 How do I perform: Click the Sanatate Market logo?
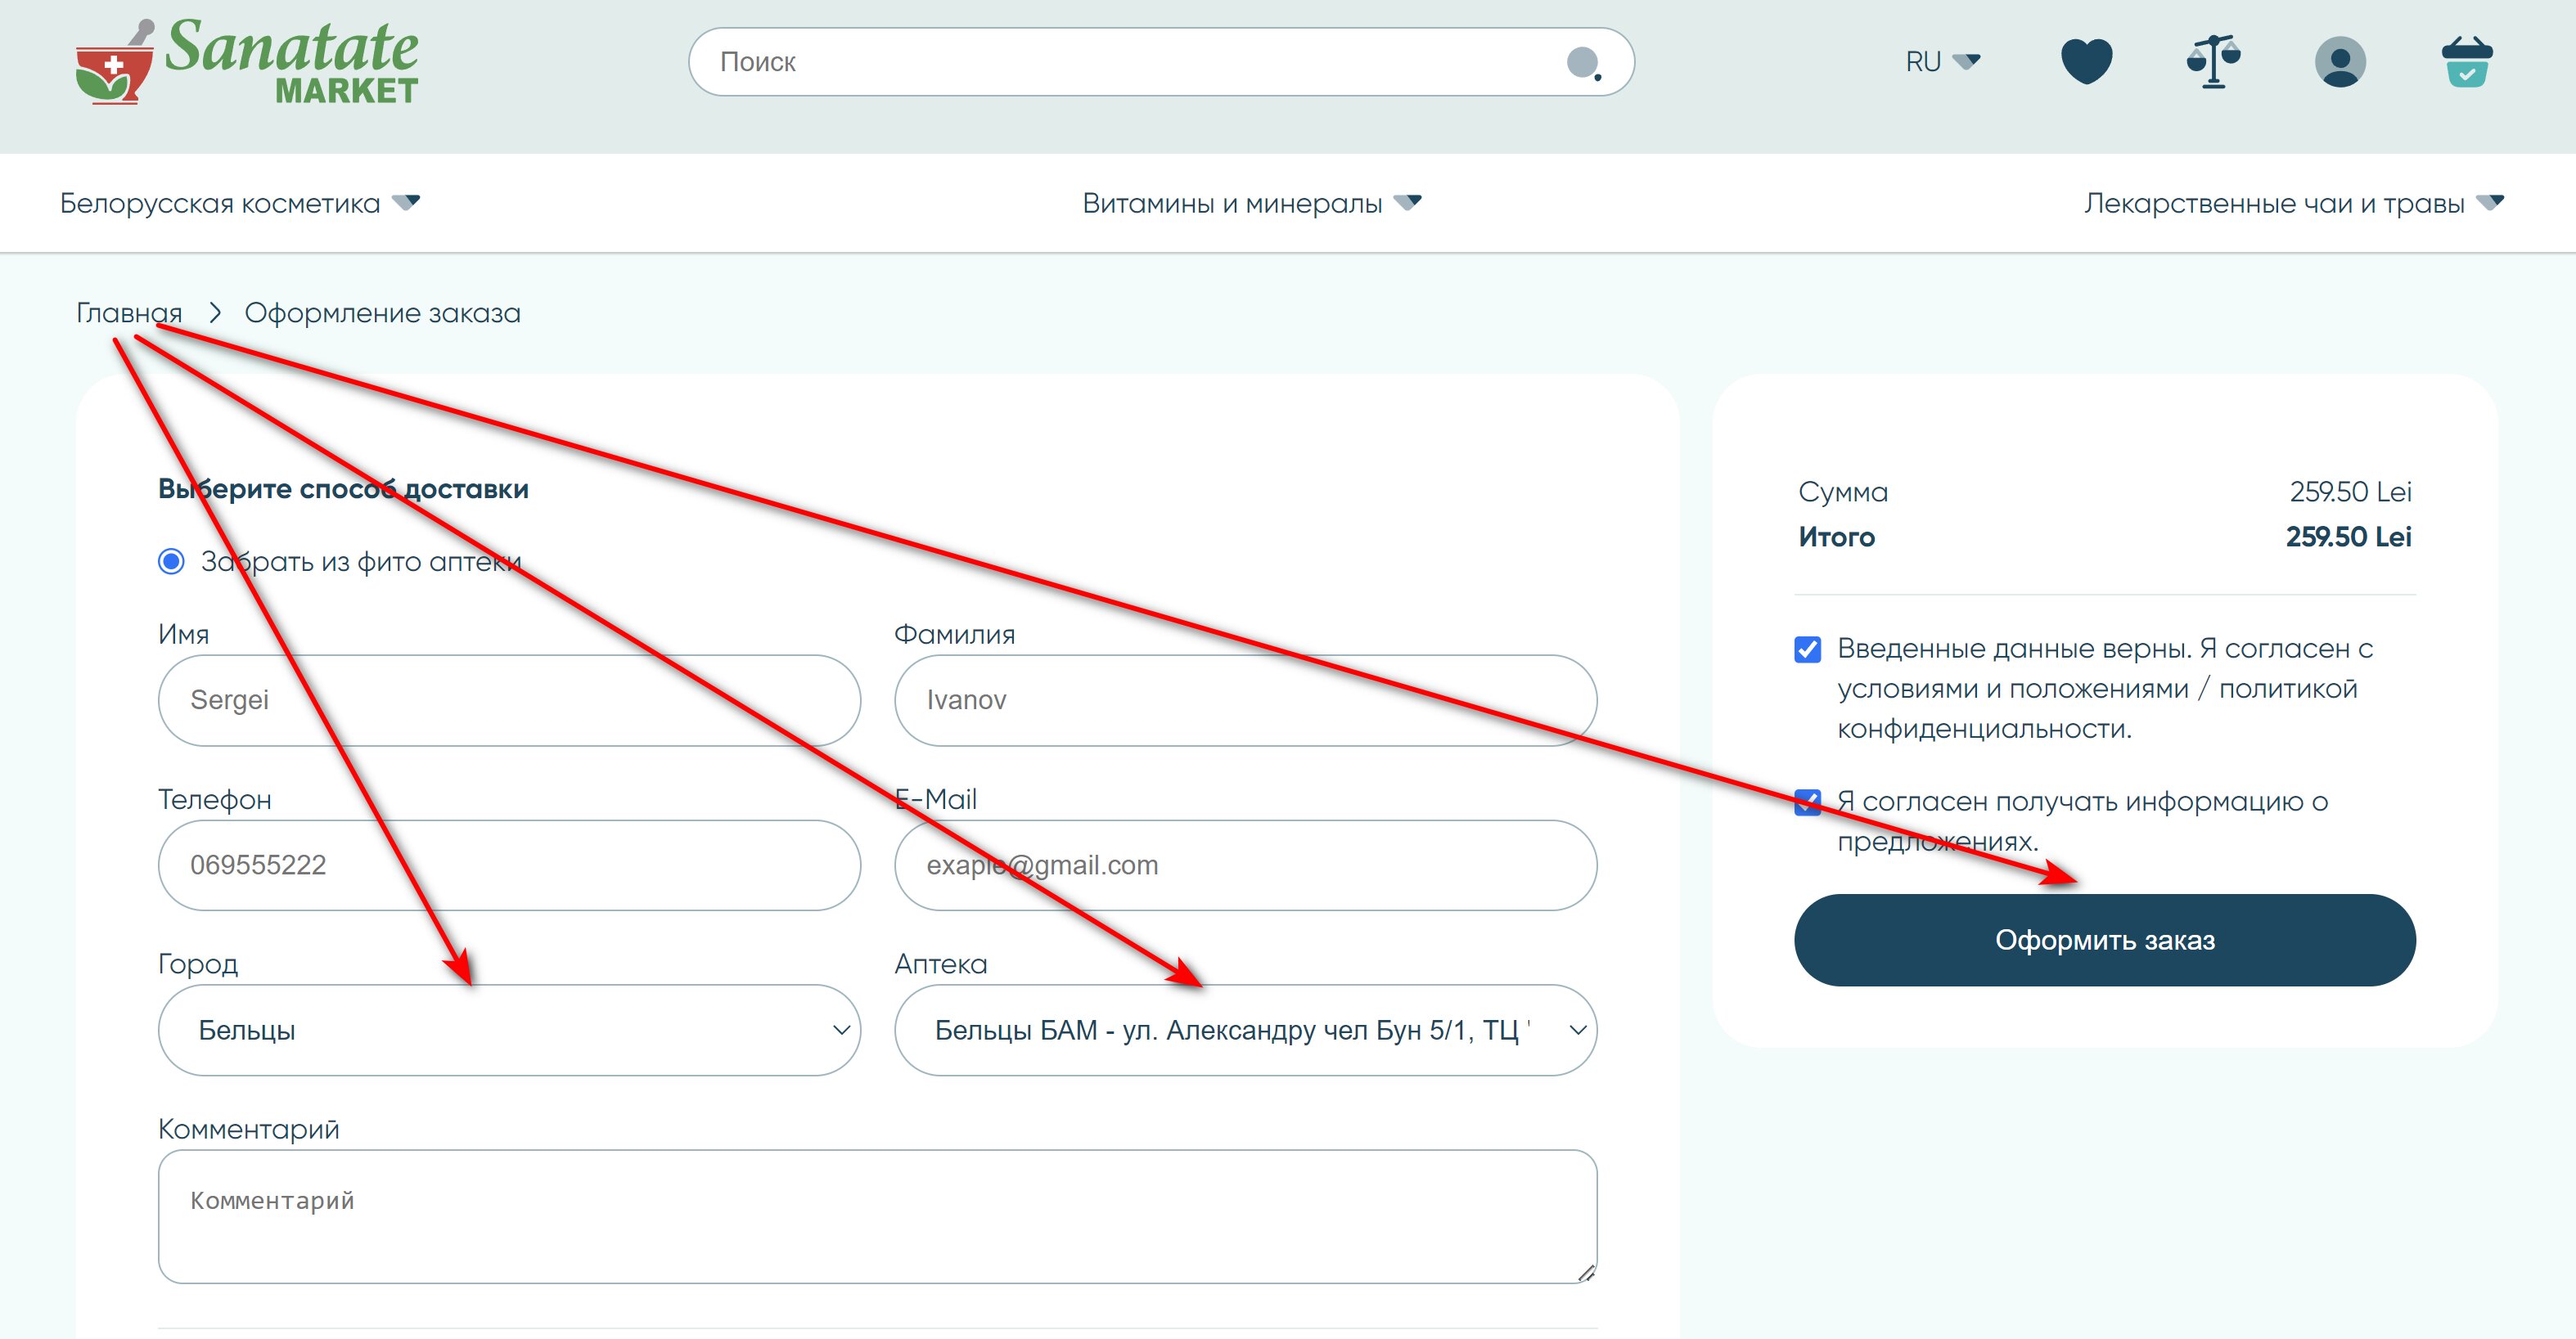click(247, 62)
